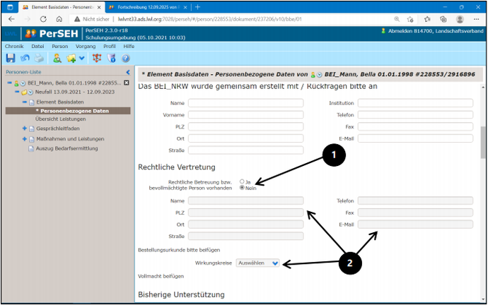The image size is (488, 305).
Task: Click the red network graph icon
Action: 97,58
